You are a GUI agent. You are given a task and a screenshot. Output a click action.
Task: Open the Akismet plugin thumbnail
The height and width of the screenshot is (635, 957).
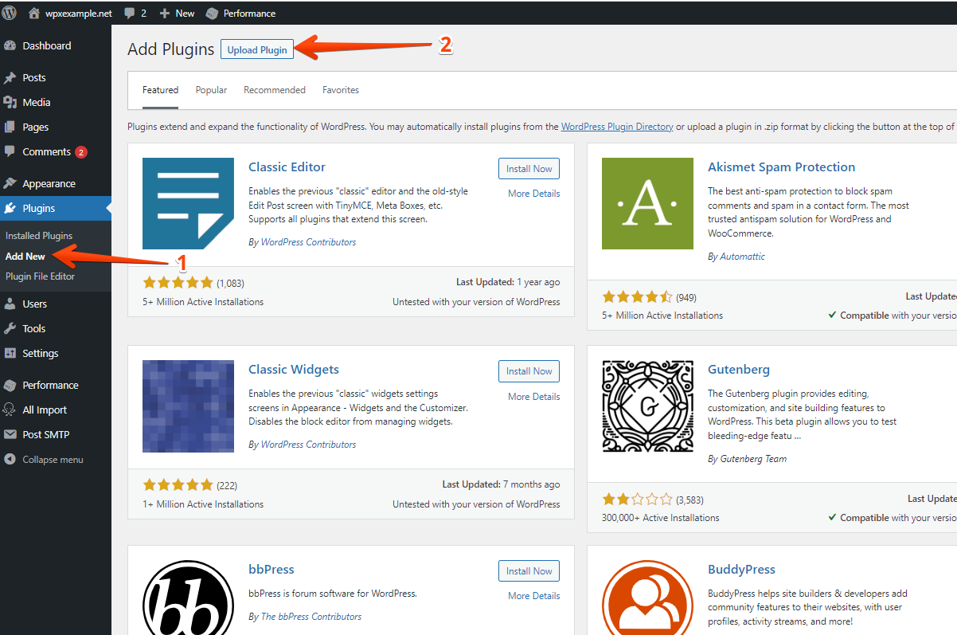coord(647,204)
